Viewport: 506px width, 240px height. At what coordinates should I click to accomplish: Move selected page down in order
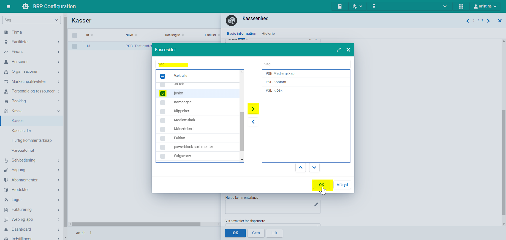(314, 168)
